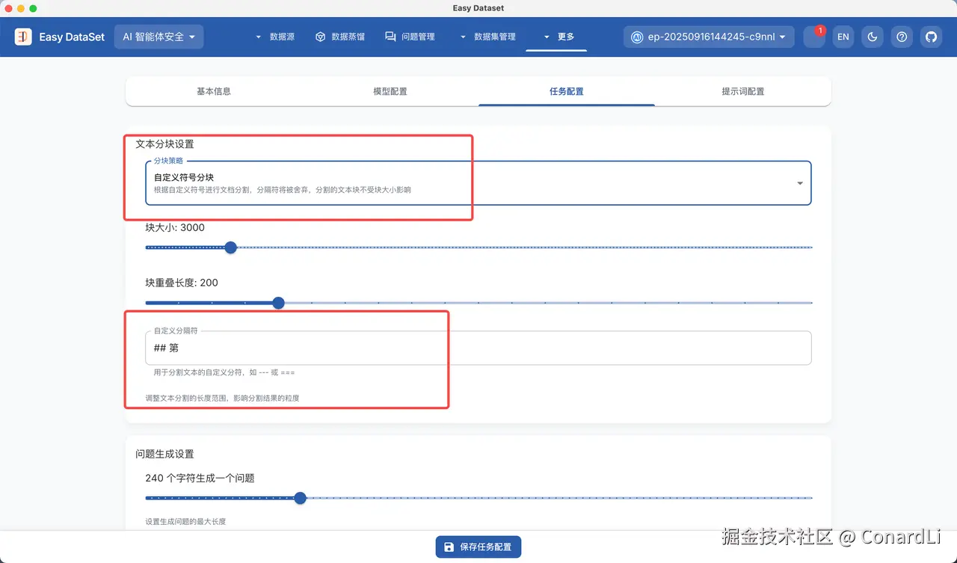The image size is (957, 563).
Task: Click the 字符生成一个问题 slider handle
Action: (x=301, y=498)
